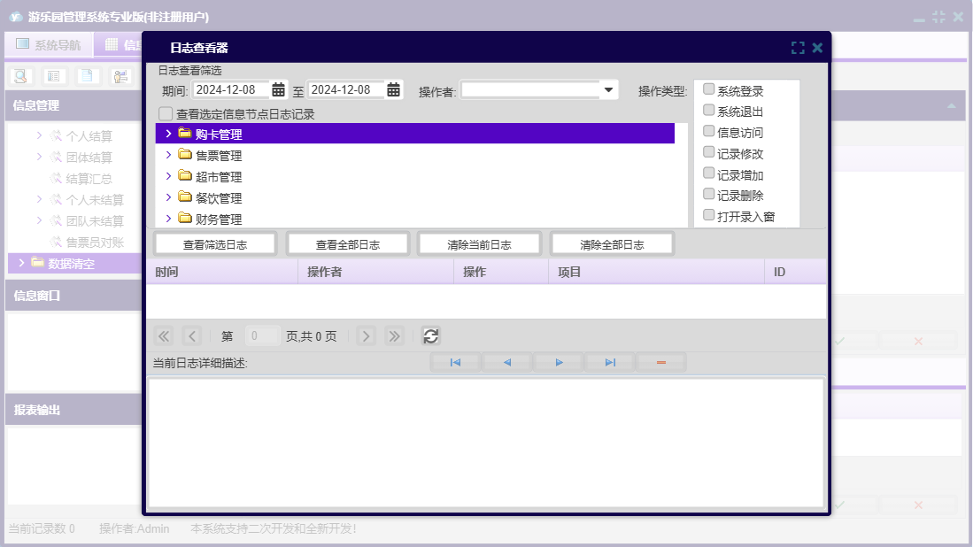Check the 记录修改 operation type
This screenshot has height=547, width=973.
[708, 152]
